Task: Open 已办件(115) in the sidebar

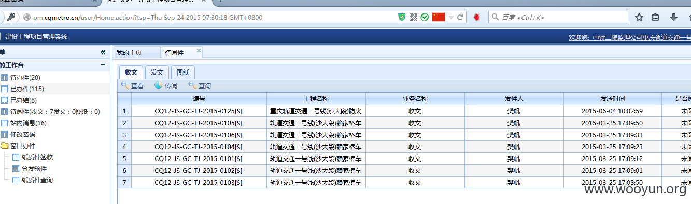Action: (27, 89)
